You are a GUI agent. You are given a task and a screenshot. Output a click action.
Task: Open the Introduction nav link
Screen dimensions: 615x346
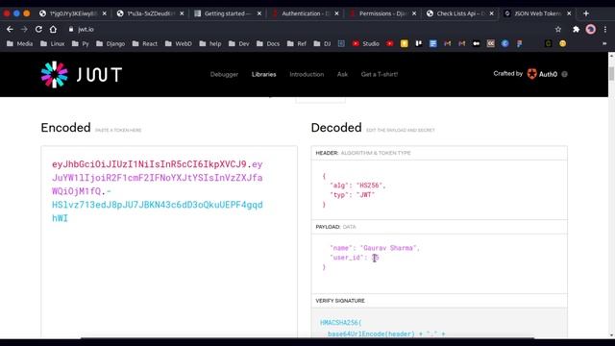tap(307, 74)
